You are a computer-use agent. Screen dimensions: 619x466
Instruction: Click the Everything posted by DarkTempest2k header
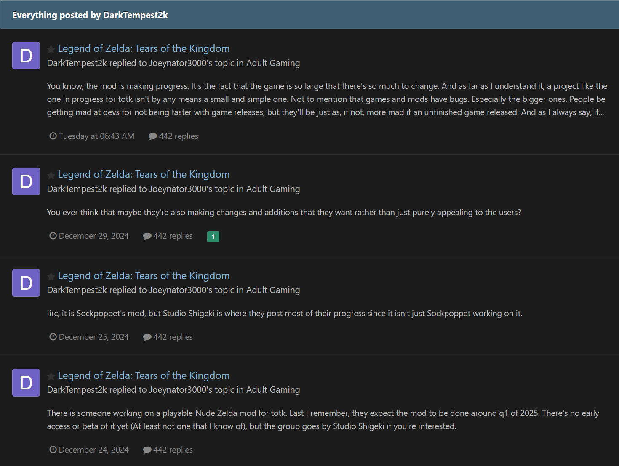click(90, 15)
